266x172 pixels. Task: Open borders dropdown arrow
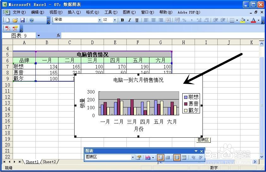pos(237,20)
